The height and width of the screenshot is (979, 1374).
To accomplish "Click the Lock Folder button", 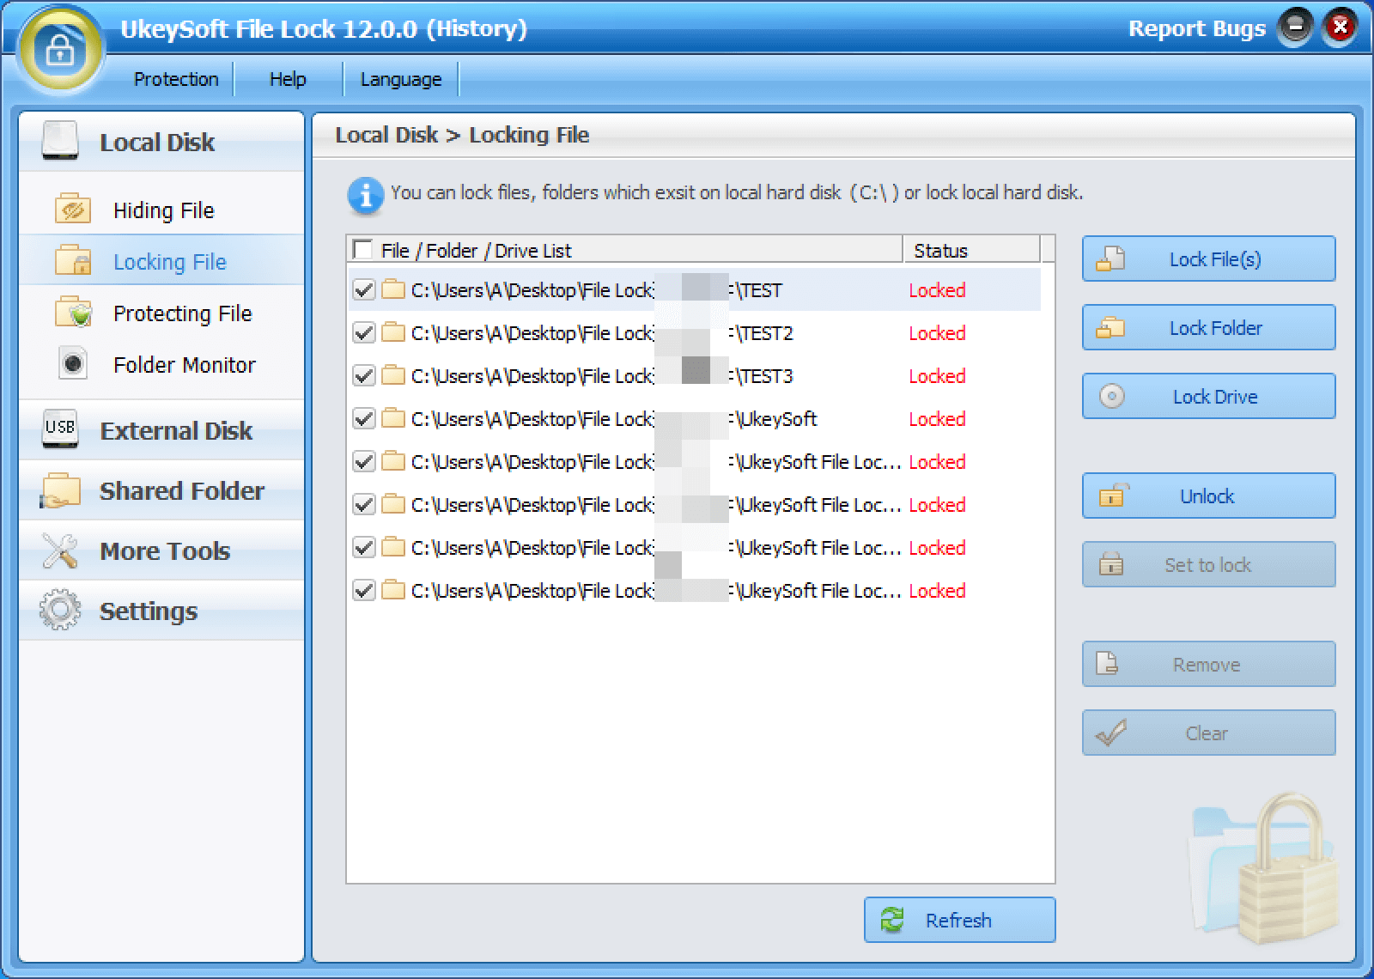I will click(x=1208, y=327).
